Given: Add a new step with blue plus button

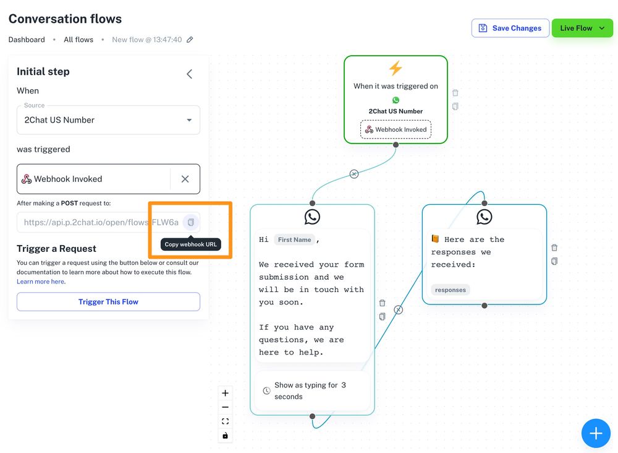Looking at the screenshot, I should (595, 433).
